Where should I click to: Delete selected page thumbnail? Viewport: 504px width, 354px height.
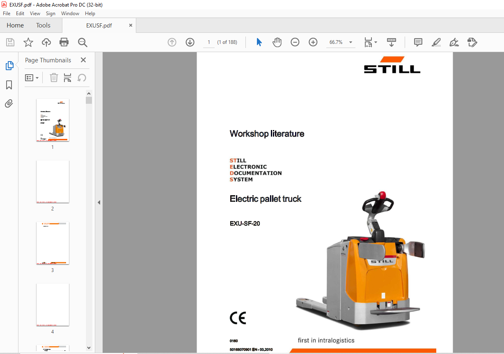54,78
